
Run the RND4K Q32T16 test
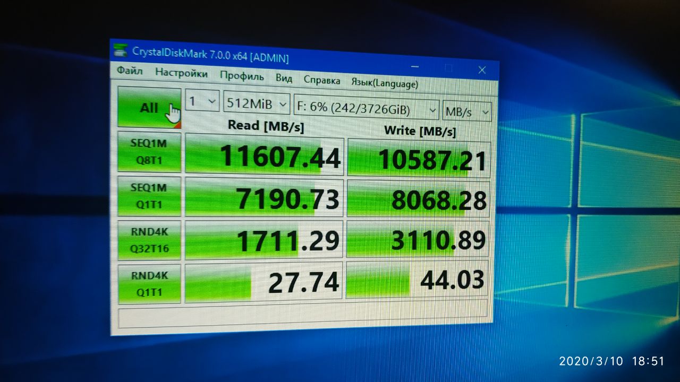[149, 240]
